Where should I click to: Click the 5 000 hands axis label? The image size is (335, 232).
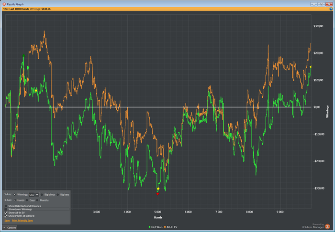coord(157,212)
